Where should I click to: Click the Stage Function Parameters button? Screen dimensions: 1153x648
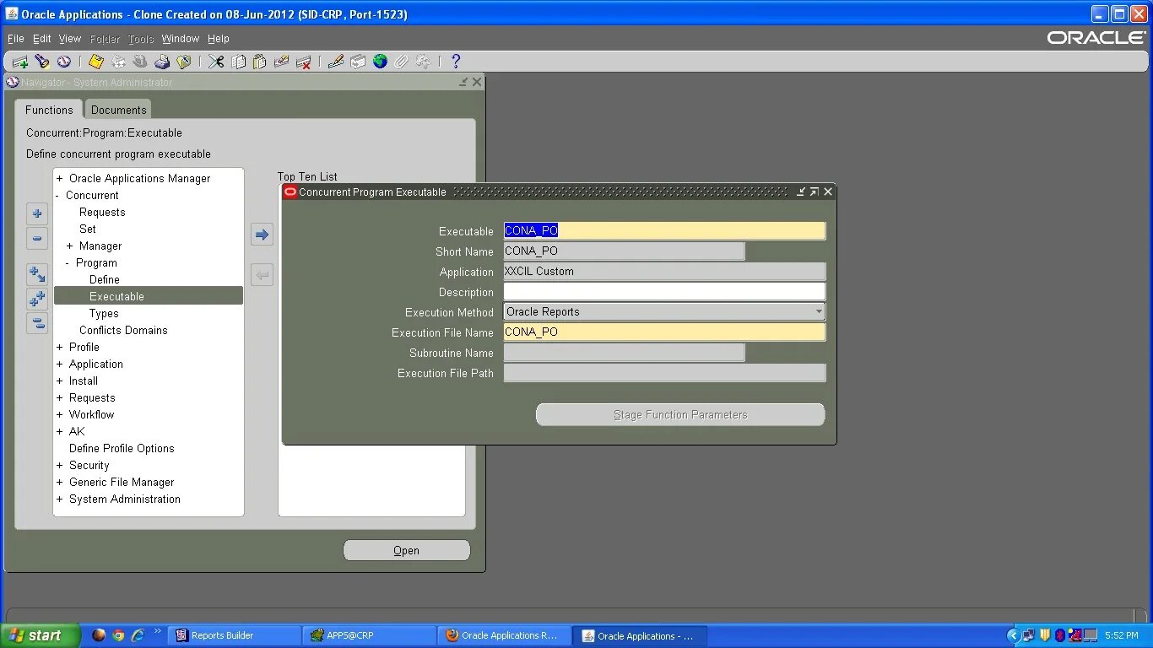(680, 414)
